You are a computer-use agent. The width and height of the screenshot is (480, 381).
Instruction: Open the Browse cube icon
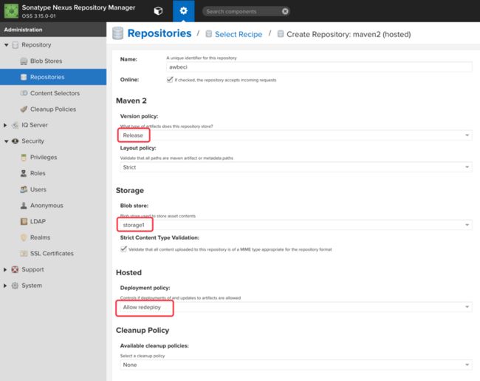coord(158,11)
